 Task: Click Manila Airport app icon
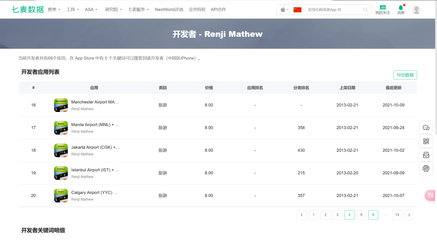click(x=61, y=128)
